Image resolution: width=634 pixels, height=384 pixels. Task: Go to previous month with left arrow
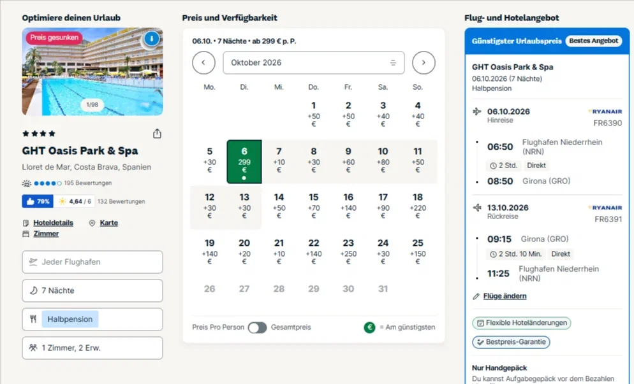[203, 62]
